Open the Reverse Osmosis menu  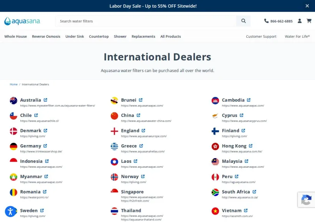click(46, 37)
